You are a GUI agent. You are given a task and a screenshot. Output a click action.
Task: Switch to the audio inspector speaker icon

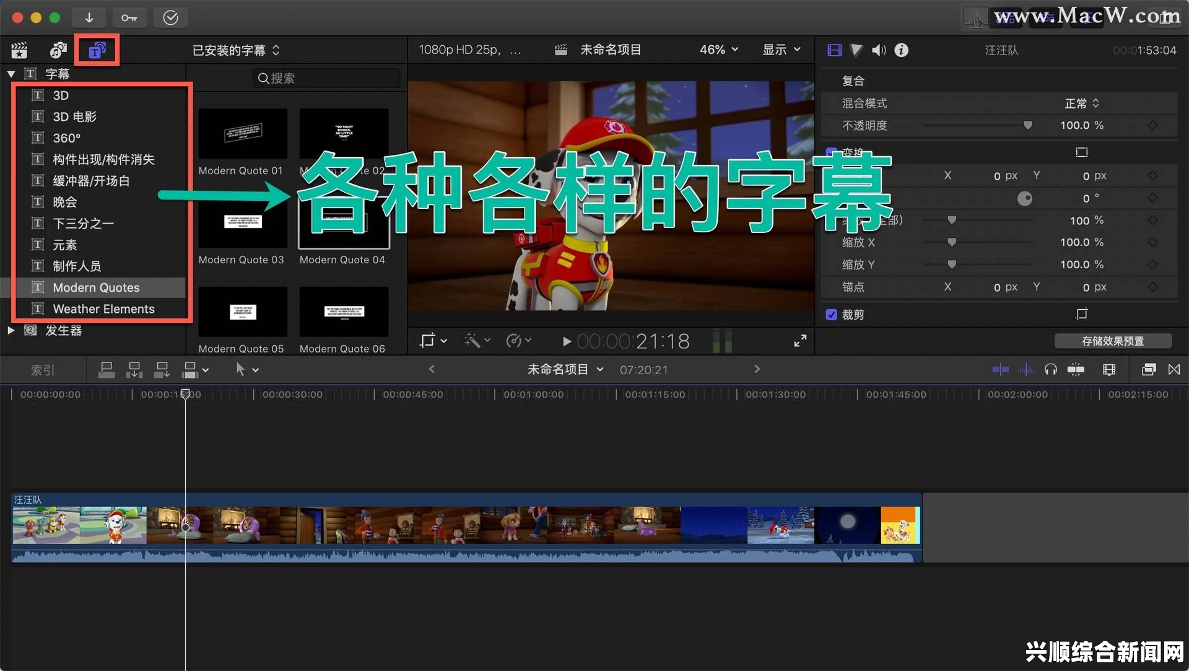point(879,50)
